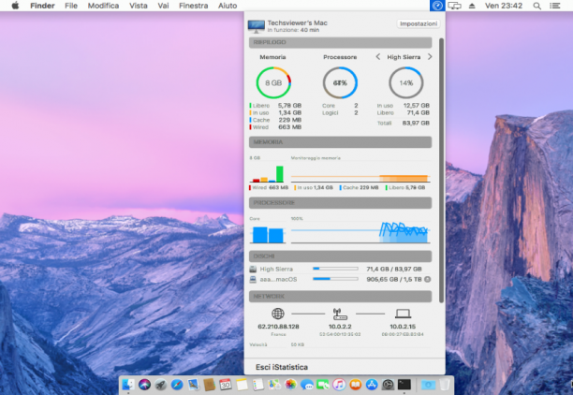
Task: Click the NETWORK section header
Action: (340, 297)
